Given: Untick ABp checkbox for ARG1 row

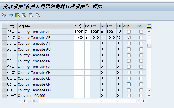Looking at the screenshot, I should [x=129, y=38].
